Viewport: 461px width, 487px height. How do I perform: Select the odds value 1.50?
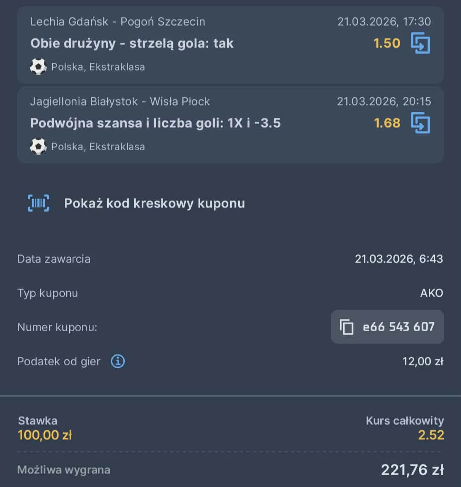[x=386, y=43]
